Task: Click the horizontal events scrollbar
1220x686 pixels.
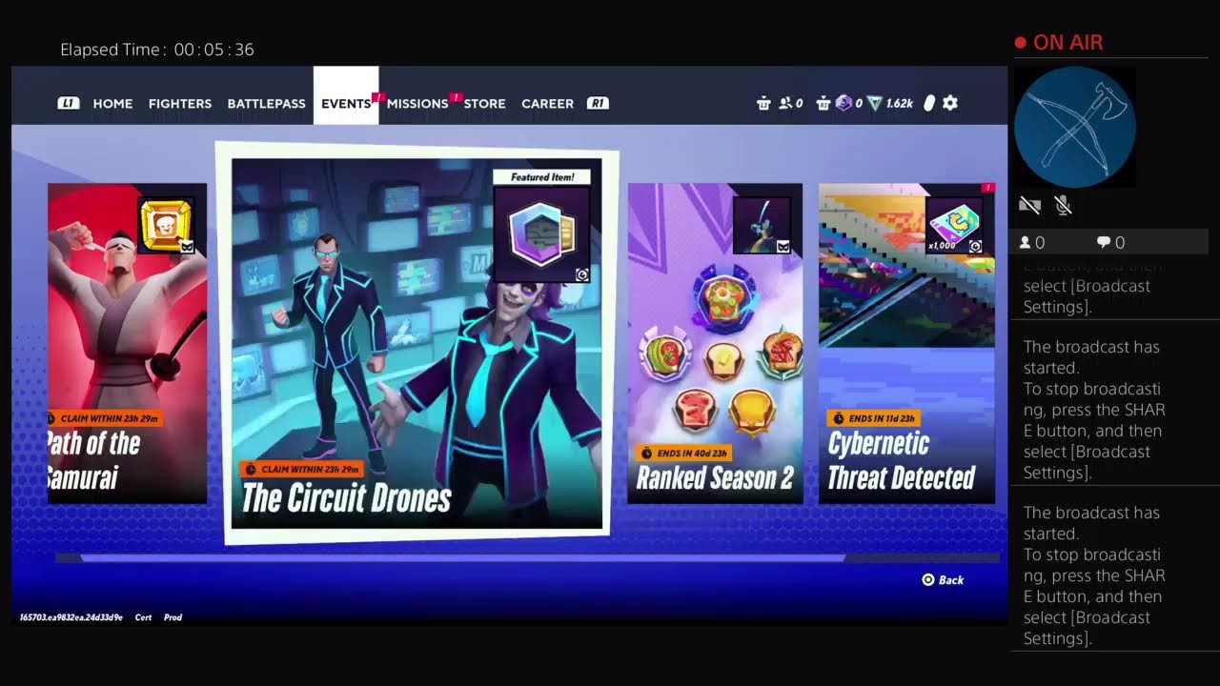Action: click(462, 558)
